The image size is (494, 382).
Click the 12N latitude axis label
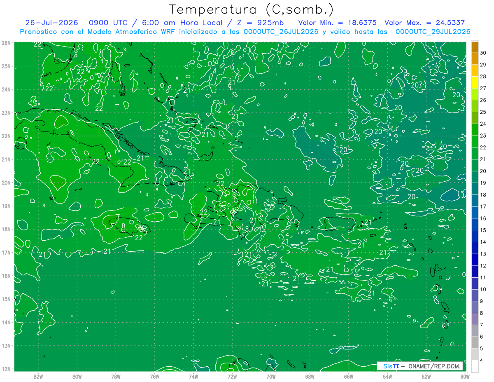coord(6,369)
